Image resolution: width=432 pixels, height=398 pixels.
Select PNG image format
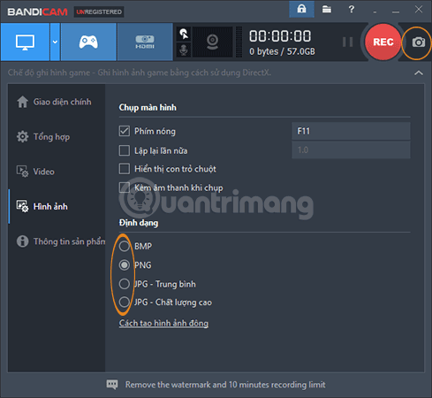(x=125, y=265)
